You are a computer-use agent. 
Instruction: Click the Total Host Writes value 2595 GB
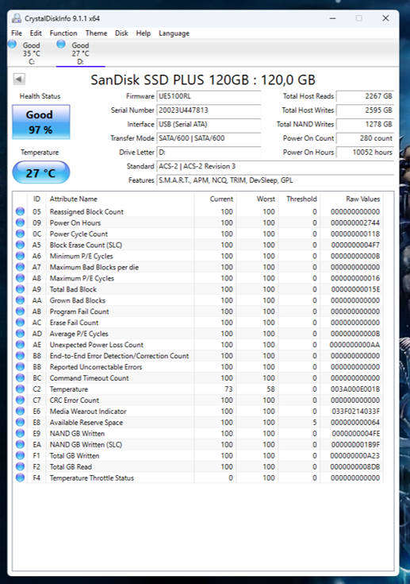[x=365, y=110]
